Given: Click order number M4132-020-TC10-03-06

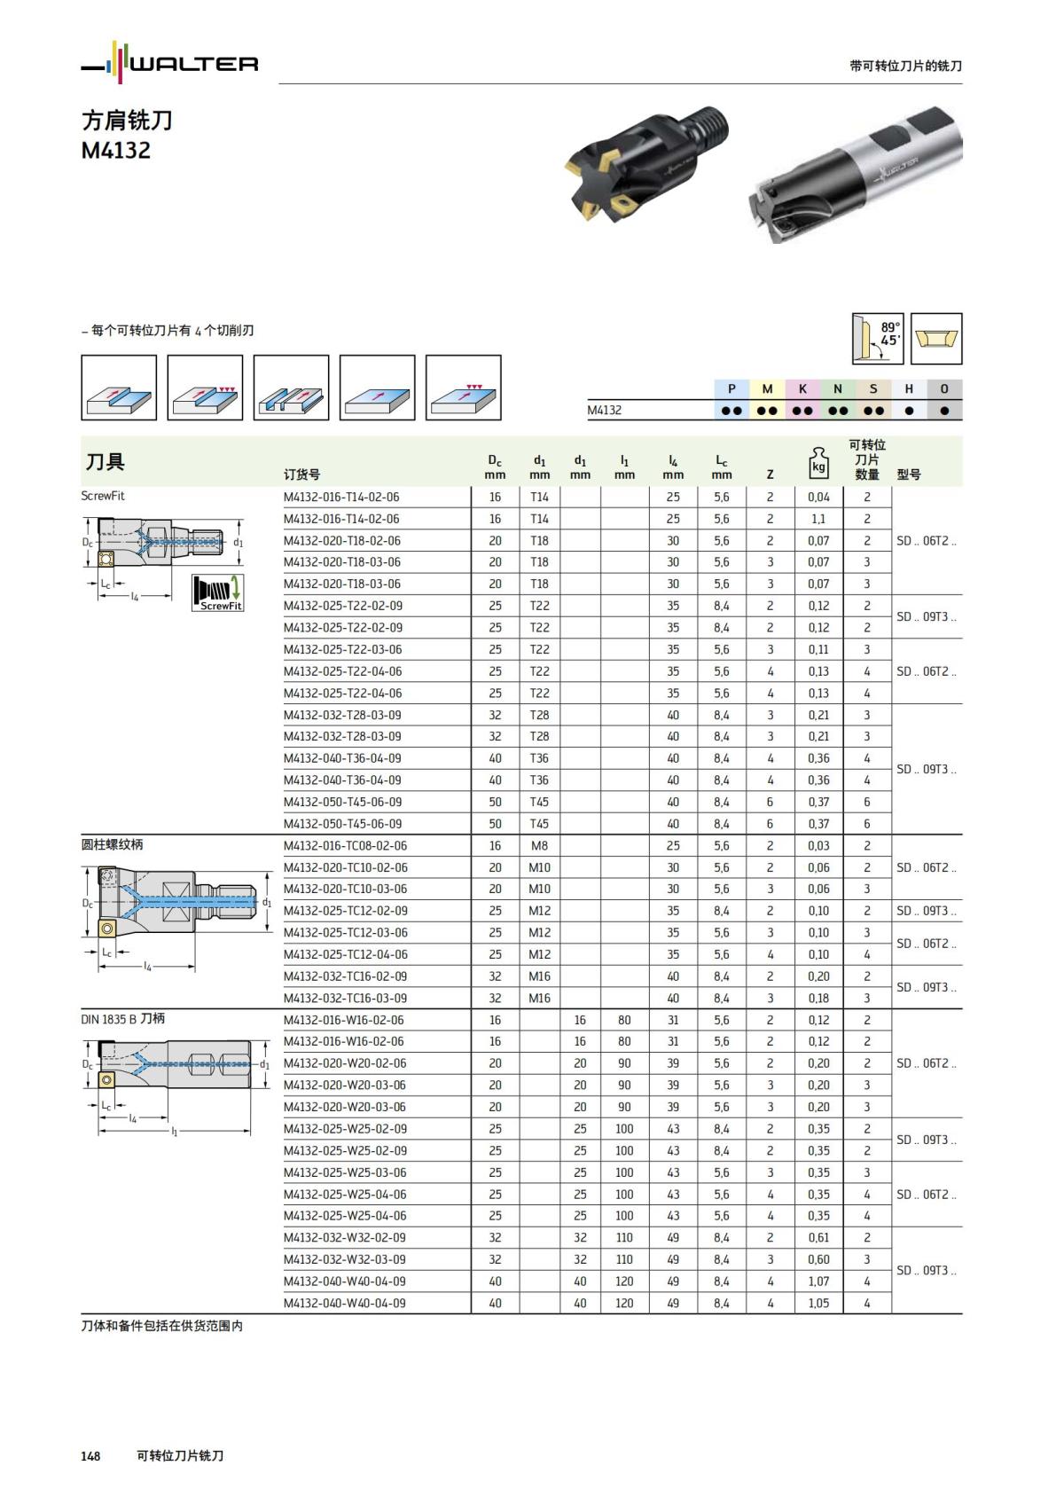Looking at the screenshot, I should tap(345, 889).
